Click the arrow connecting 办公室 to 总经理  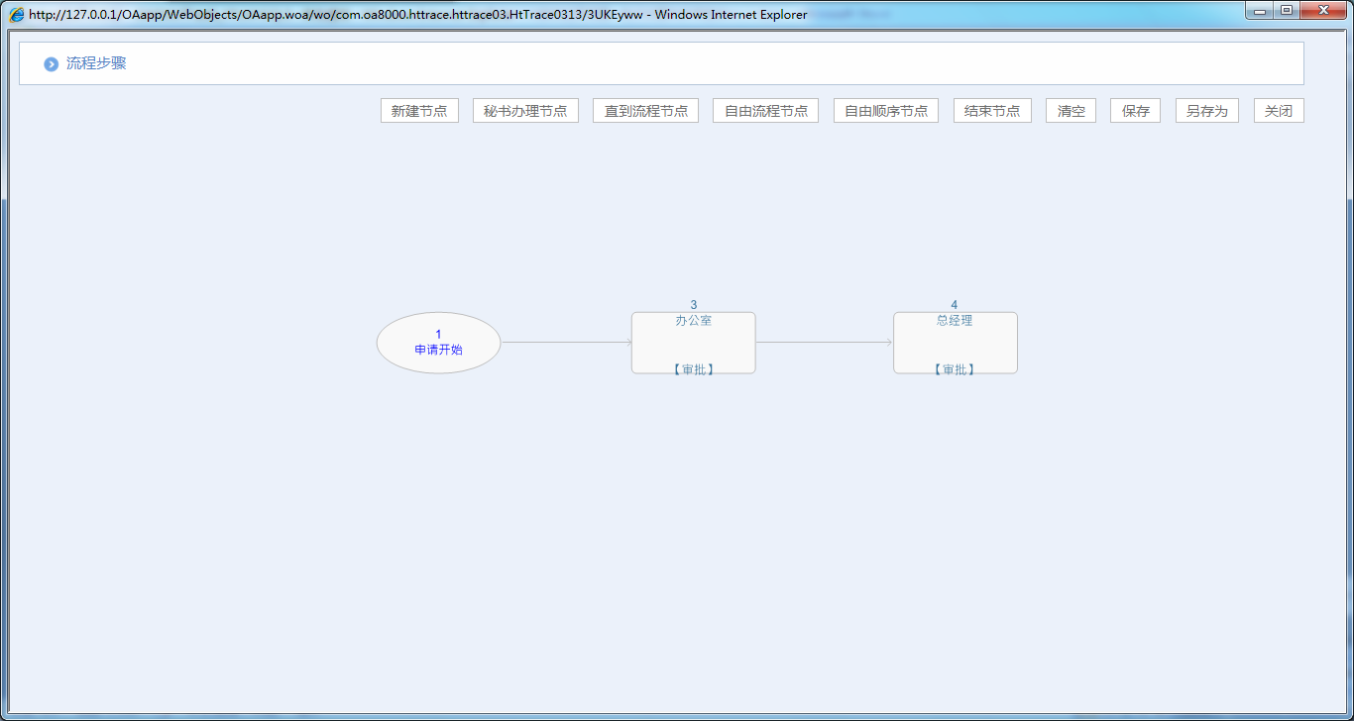(824, 342)
